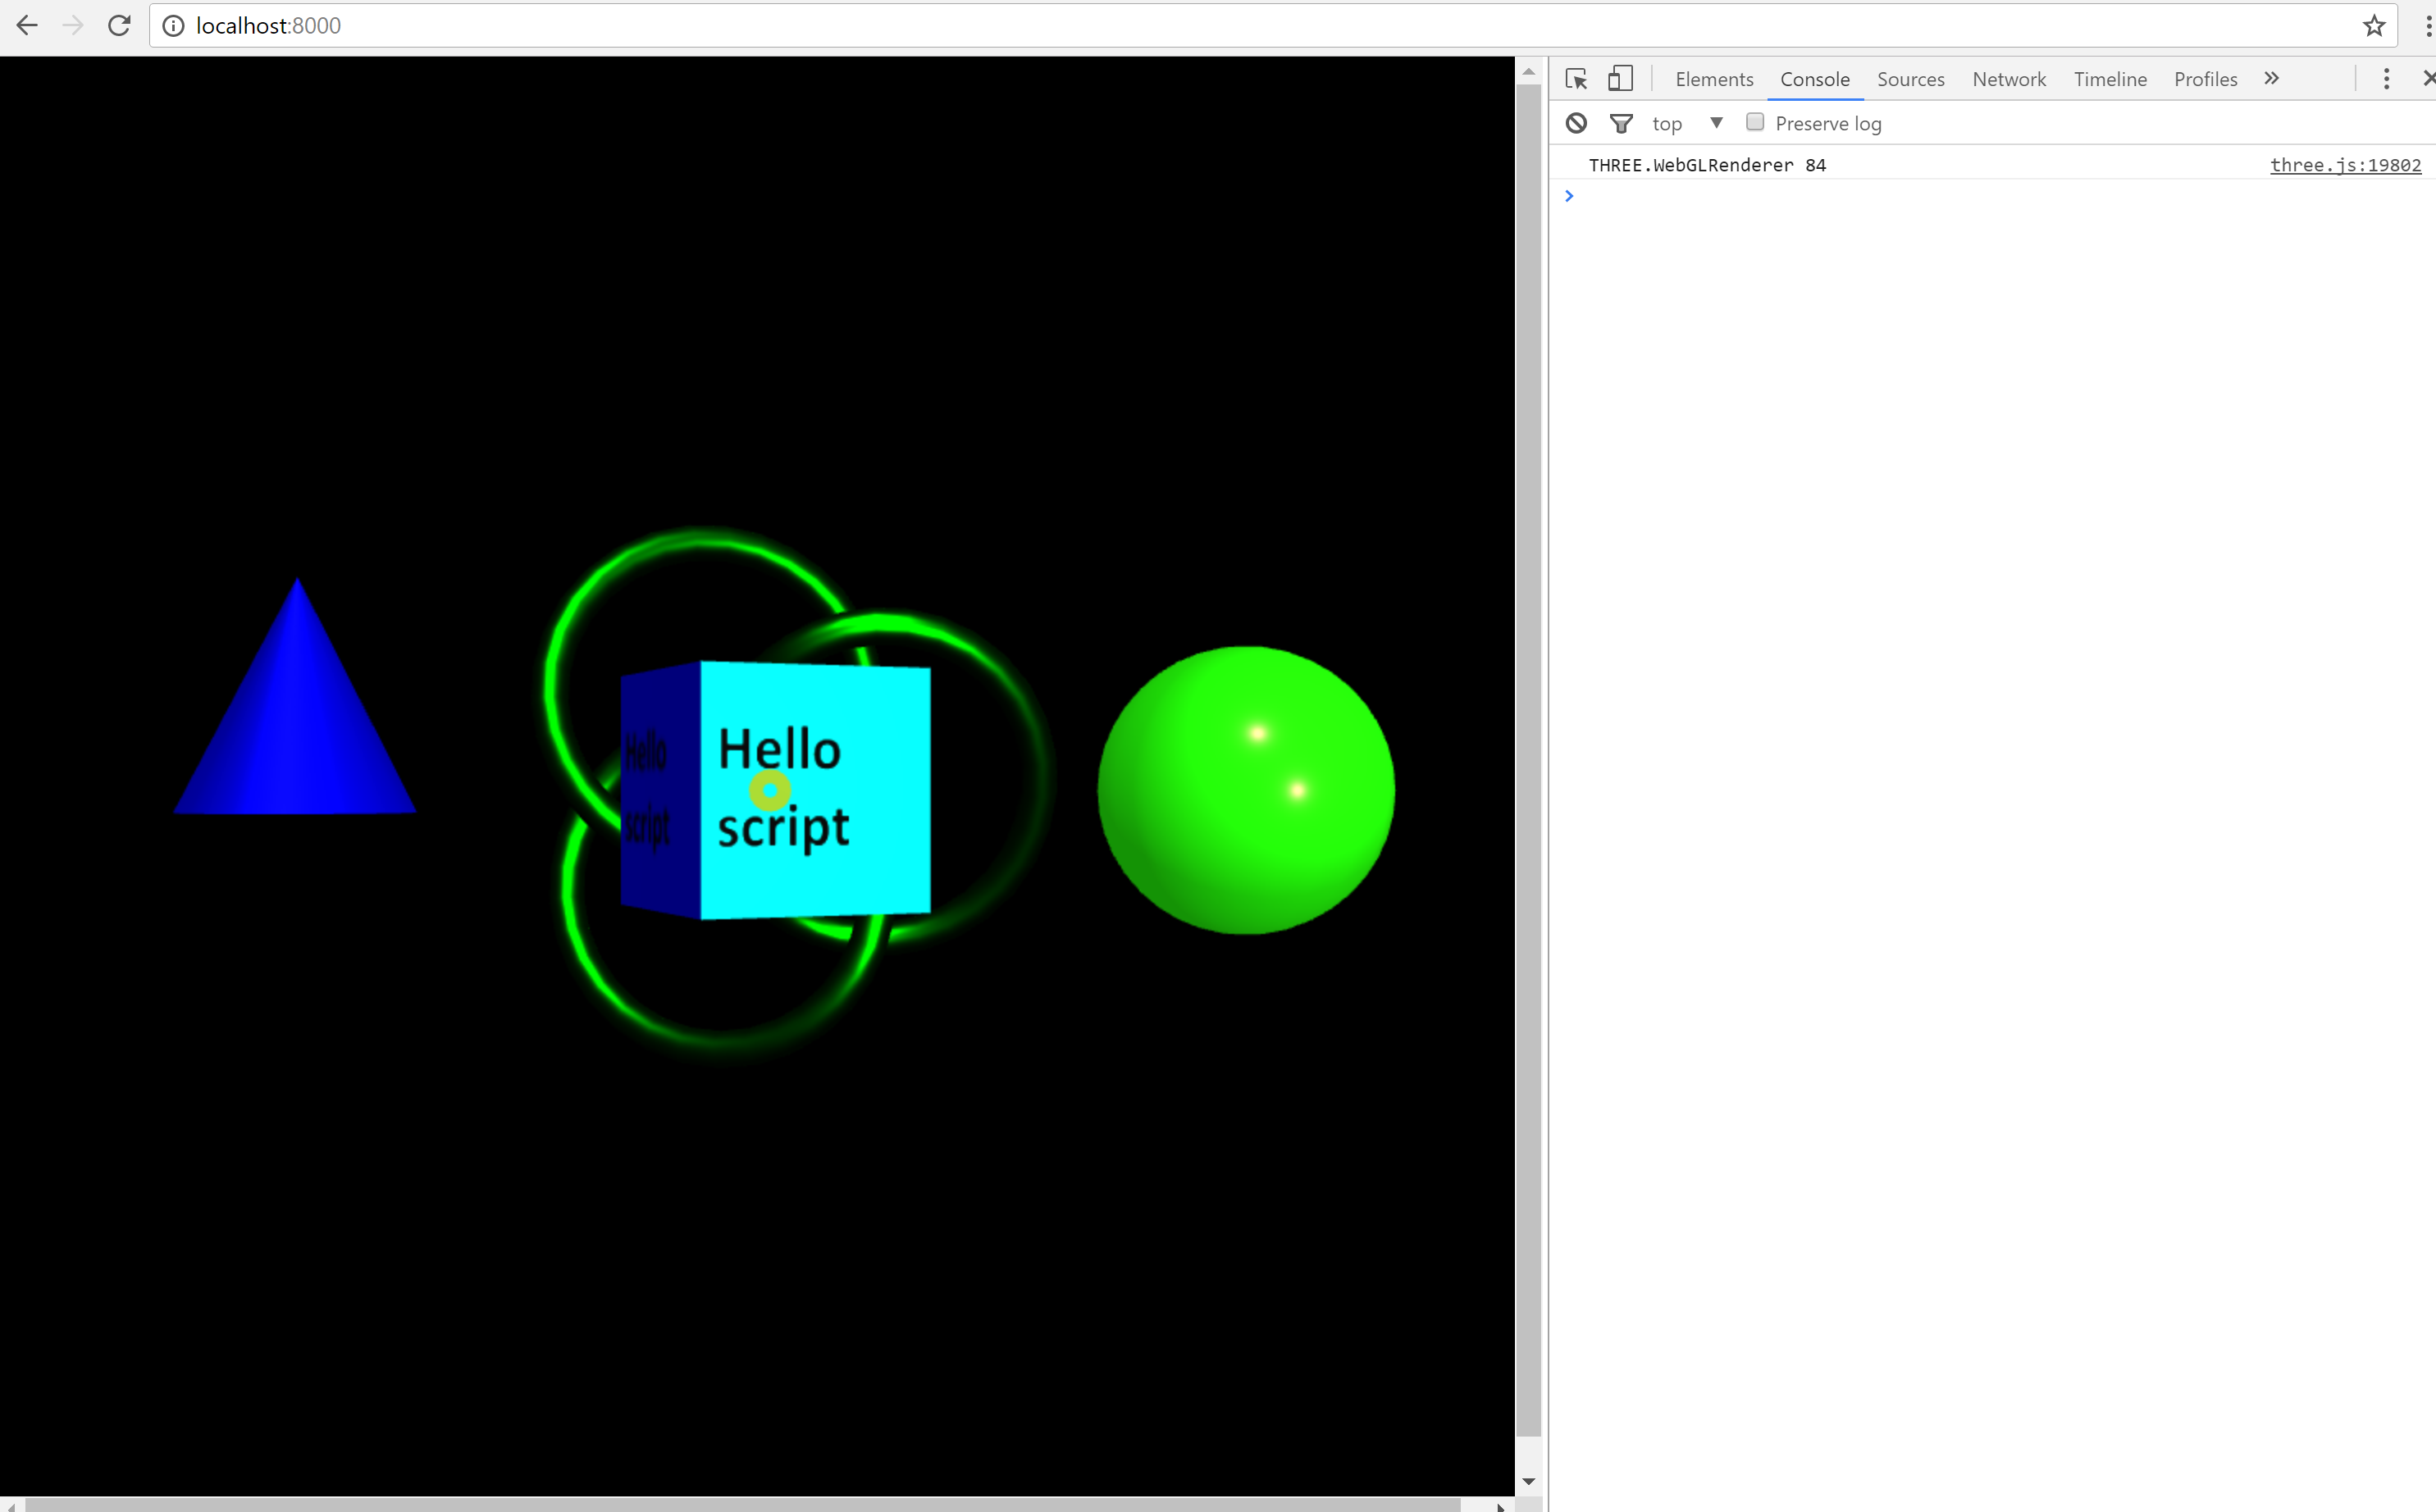Expand more DevTools tabs chevron

pos(2271,79)
